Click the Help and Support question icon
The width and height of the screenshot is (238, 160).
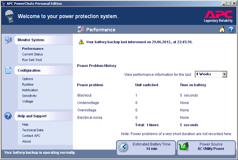pos(8,116)
